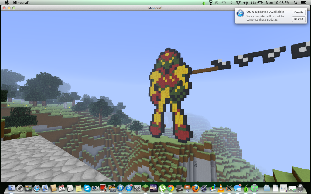Open Numbers bar chart icon in dock

pyautogui.click(x=212, y=188)
